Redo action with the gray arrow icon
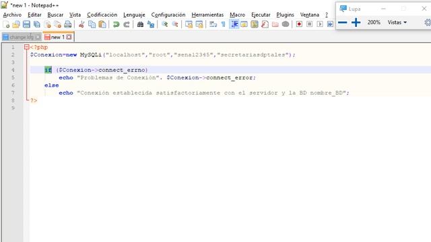 pos(127,24)
